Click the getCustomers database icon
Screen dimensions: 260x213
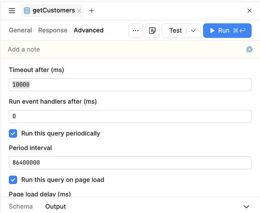[x=27, y=11]
